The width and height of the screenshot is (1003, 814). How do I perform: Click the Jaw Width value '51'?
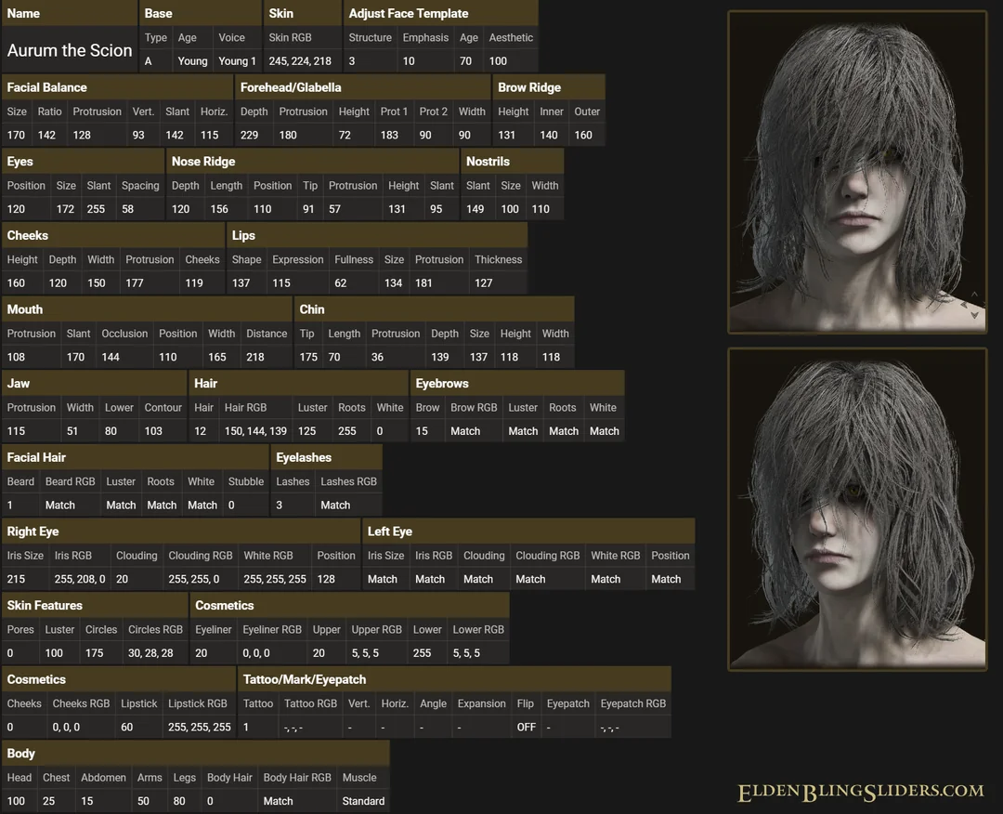pyautogui.click(x=72, y=431)
